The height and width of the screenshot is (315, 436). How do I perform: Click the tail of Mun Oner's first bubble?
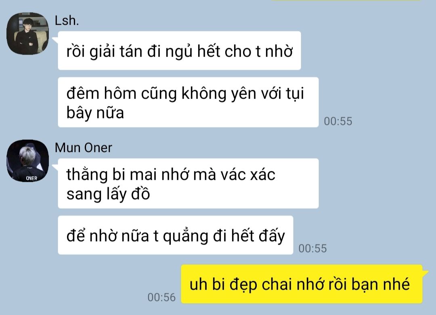[x=55, y=168]
